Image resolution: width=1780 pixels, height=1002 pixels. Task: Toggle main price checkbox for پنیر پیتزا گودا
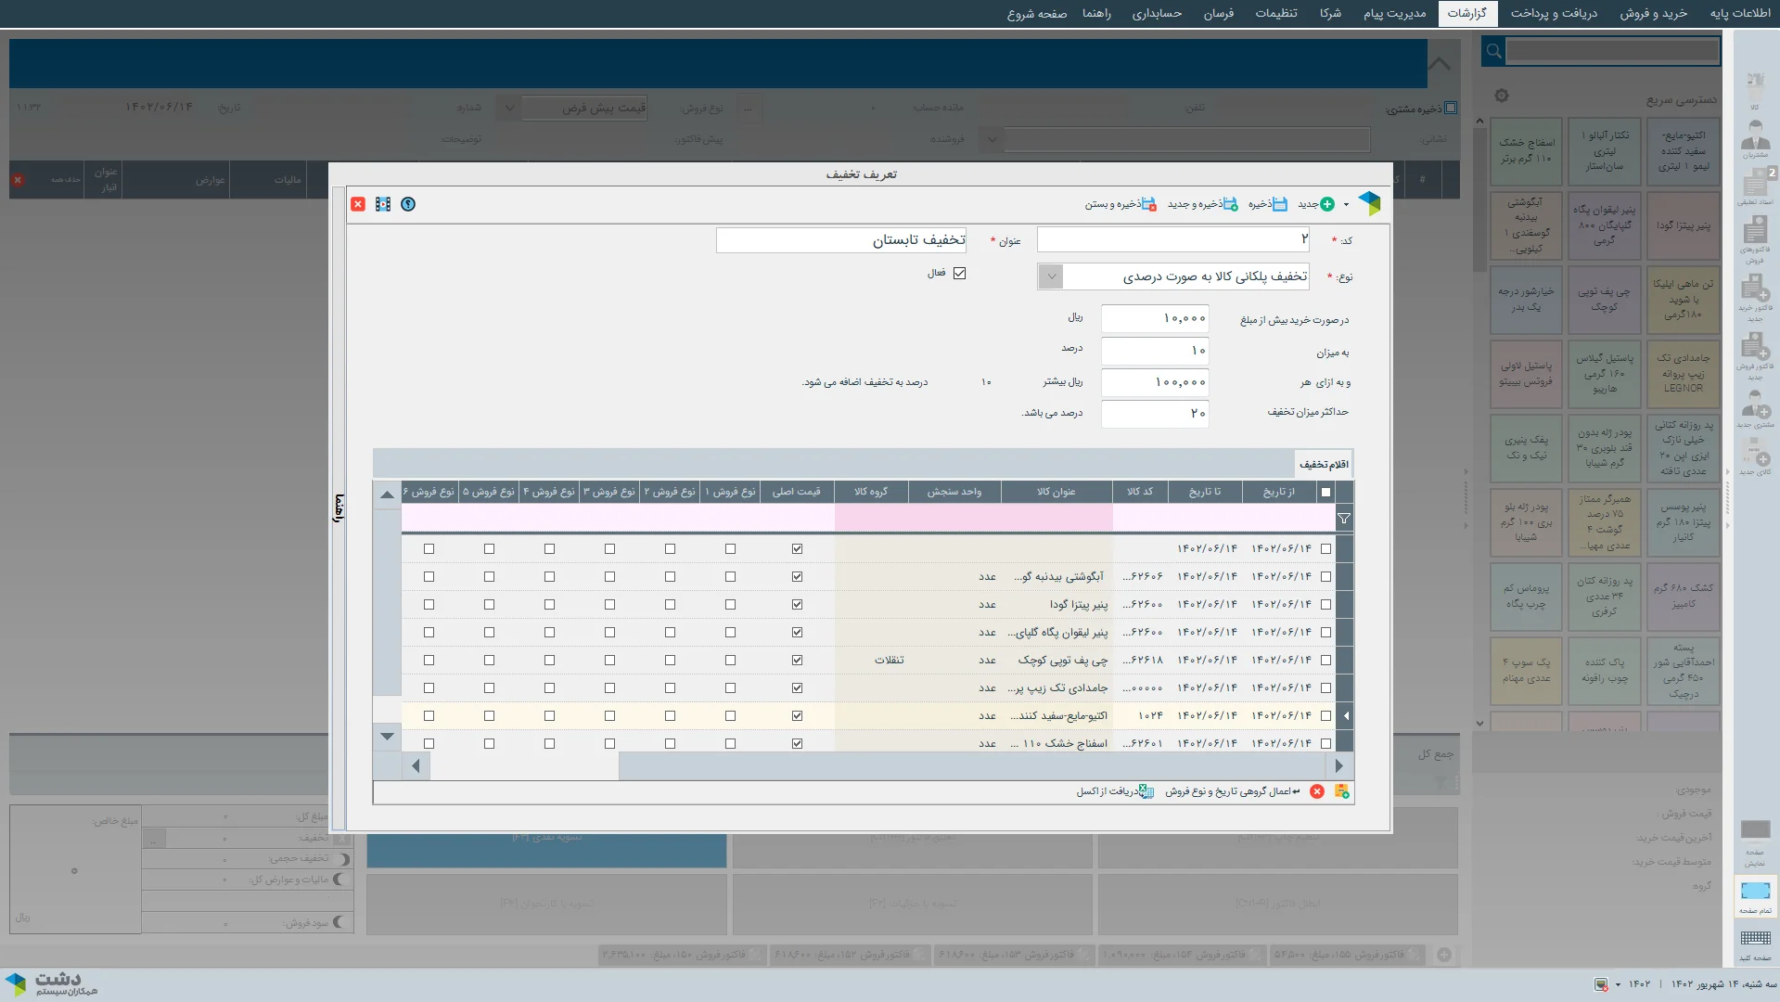click(797, 604)
